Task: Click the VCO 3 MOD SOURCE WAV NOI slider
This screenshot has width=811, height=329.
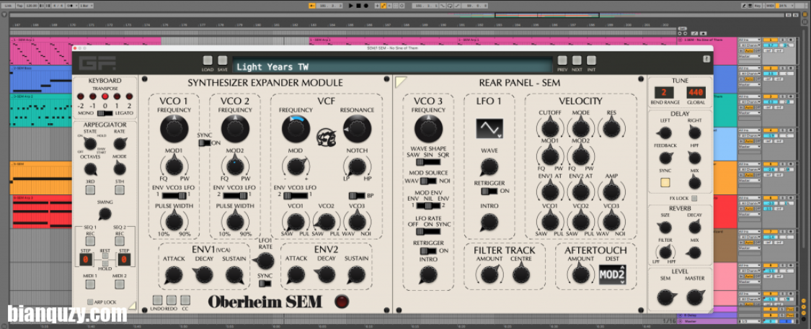Action: 428,181
